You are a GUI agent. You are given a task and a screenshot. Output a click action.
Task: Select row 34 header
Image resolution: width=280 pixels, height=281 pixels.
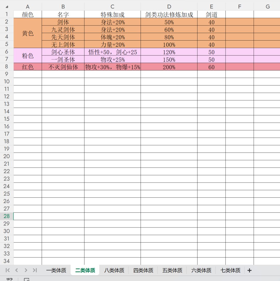pos(7,261)
